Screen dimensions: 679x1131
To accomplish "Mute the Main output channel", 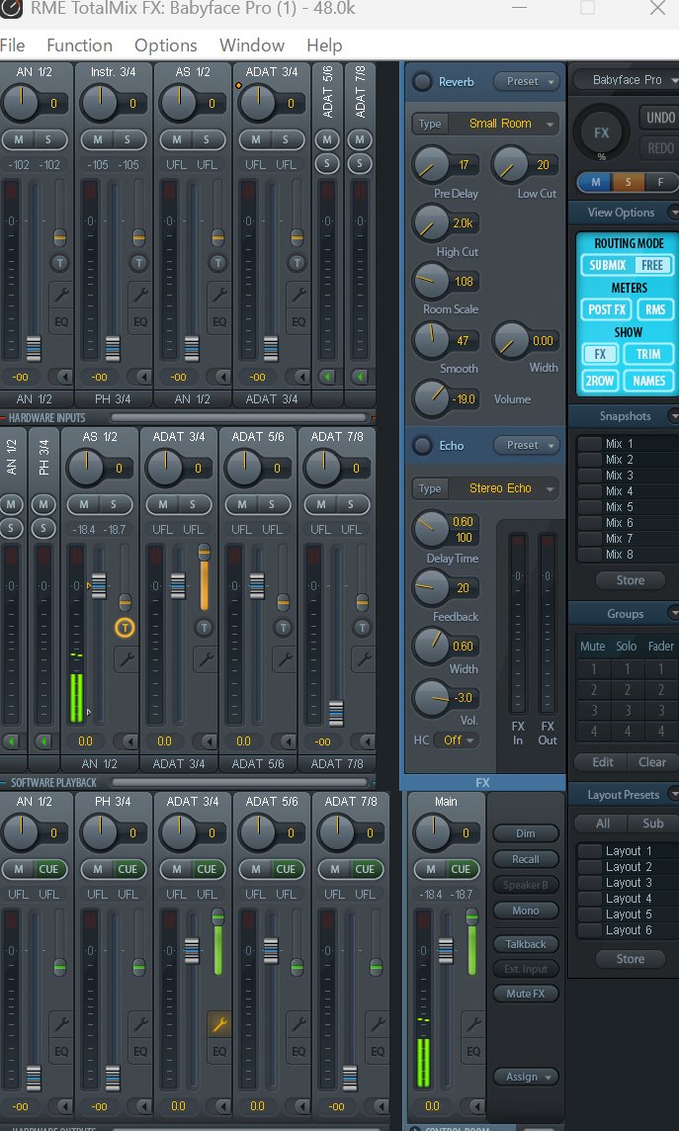I will [x=430, y=869].
